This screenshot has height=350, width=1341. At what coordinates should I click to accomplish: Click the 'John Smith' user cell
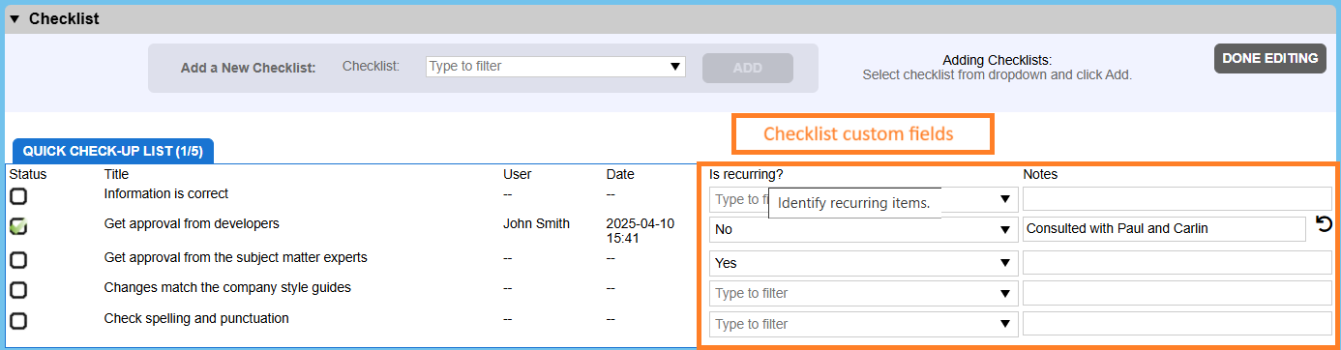click(x=536, y=223)
